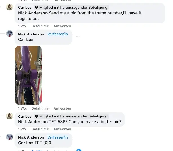This screenshot has width=173, height=151.
Task: Open Nick Anderson avatar beside TET 330 comment
Action: click(x=10, y=137)
